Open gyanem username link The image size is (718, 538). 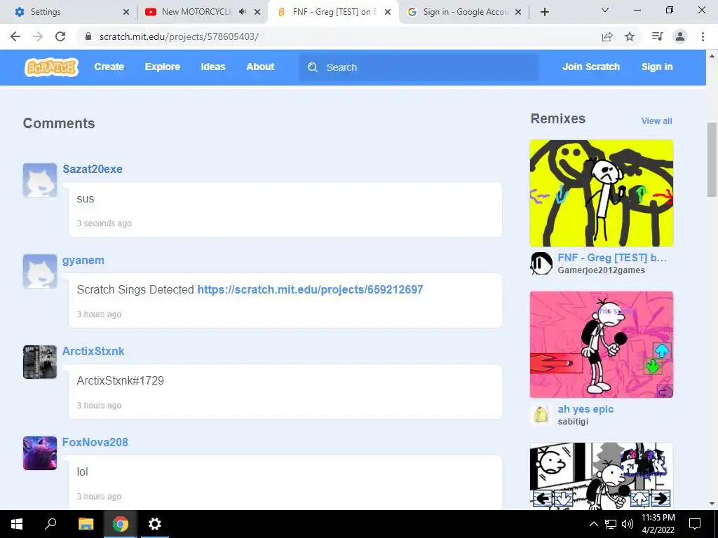pyautogui.click(x=83, y=261)
